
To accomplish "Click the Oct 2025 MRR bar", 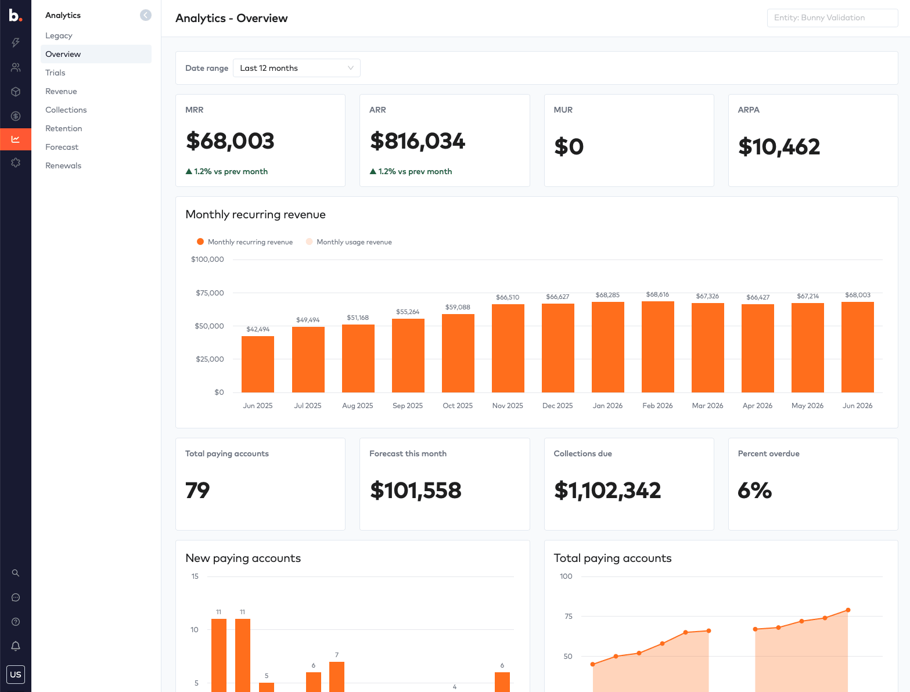I will (x=458, y=353).
